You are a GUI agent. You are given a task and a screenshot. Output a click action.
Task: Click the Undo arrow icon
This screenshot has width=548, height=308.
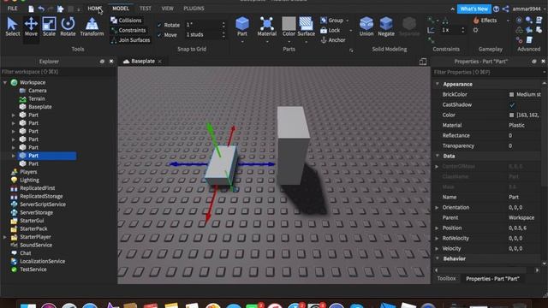pos(41,9)
